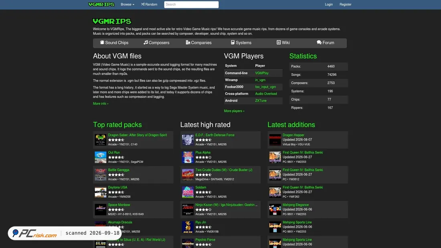Image resolution: width=441 pixels, height=248 pixels.
Task: Open First Queen IV listed under YMF262
Action: click(303, 188)
